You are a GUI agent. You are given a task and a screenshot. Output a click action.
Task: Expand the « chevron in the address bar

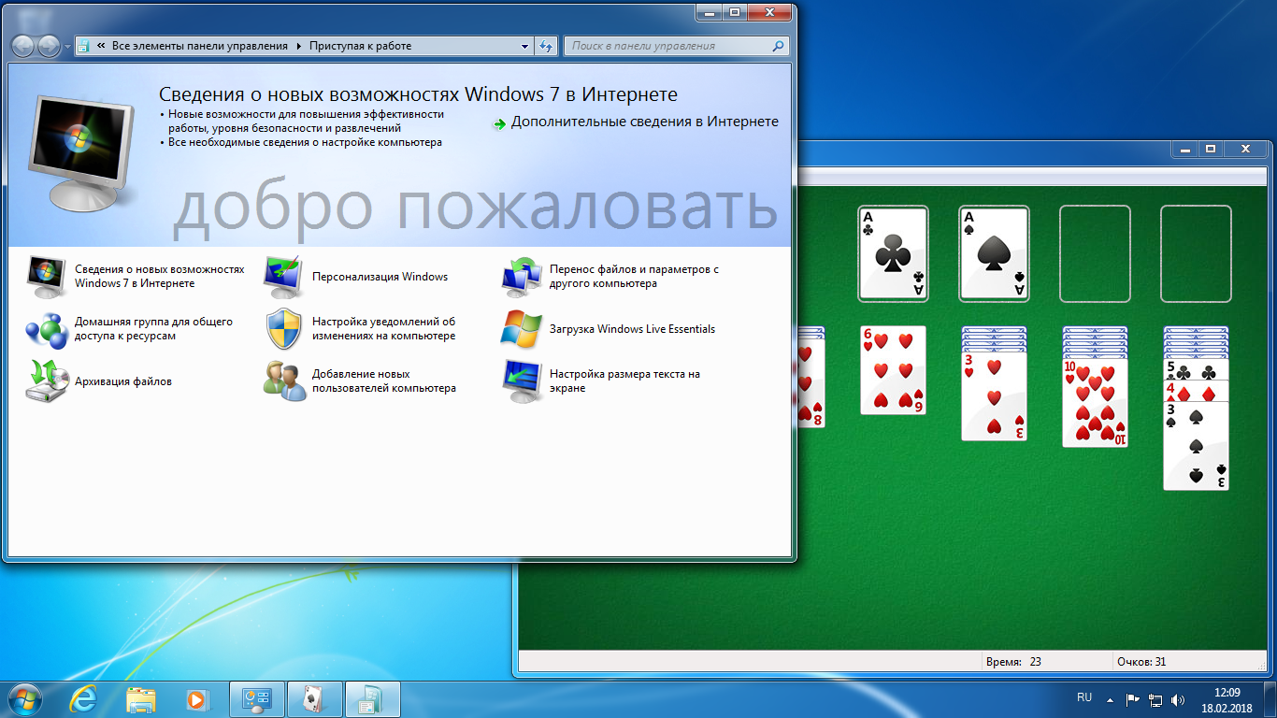tap(100, 46)
